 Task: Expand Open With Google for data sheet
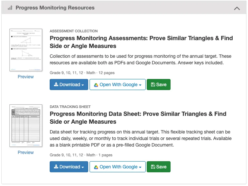coord(118,167)
